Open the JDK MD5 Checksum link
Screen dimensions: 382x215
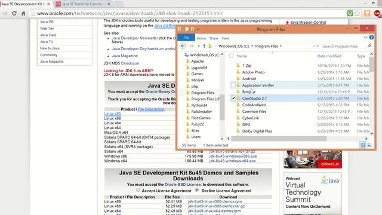pyautogui.click(x=130, y=63)
